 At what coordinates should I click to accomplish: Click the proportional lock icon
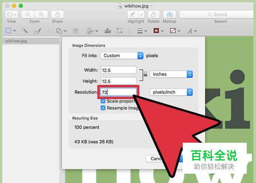coord(145,74)
